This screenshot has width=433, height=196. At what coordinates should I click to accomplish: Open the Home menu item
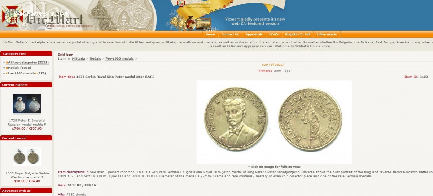click(210, 35)
